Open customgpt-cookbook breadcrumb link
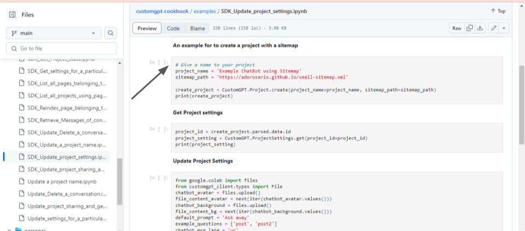Screen dimensions: 525x231 (x=162, y=11)
